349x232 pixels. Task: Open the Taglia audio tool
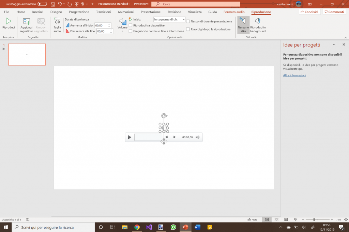pos(57,25)
